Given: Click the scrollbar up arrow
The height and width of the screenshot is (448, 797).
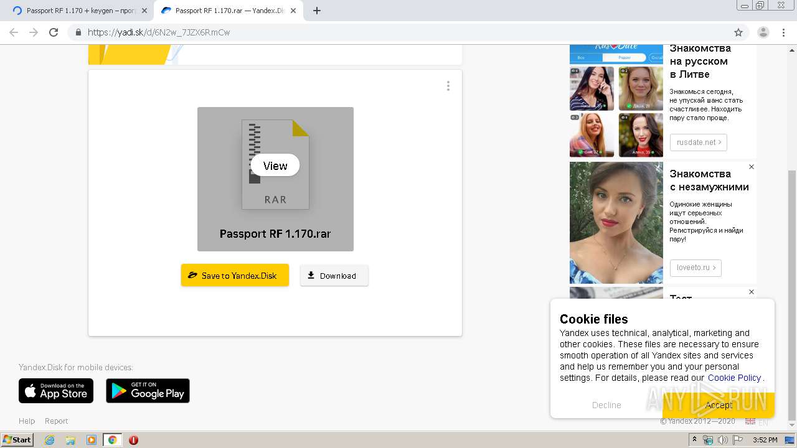Looking at the screenshot, I should coord(791,49).
